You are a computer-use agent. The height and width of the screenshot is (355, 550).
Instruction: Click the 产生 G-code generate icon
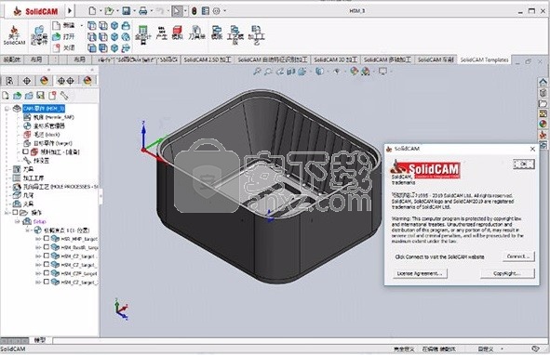[161, 33]
